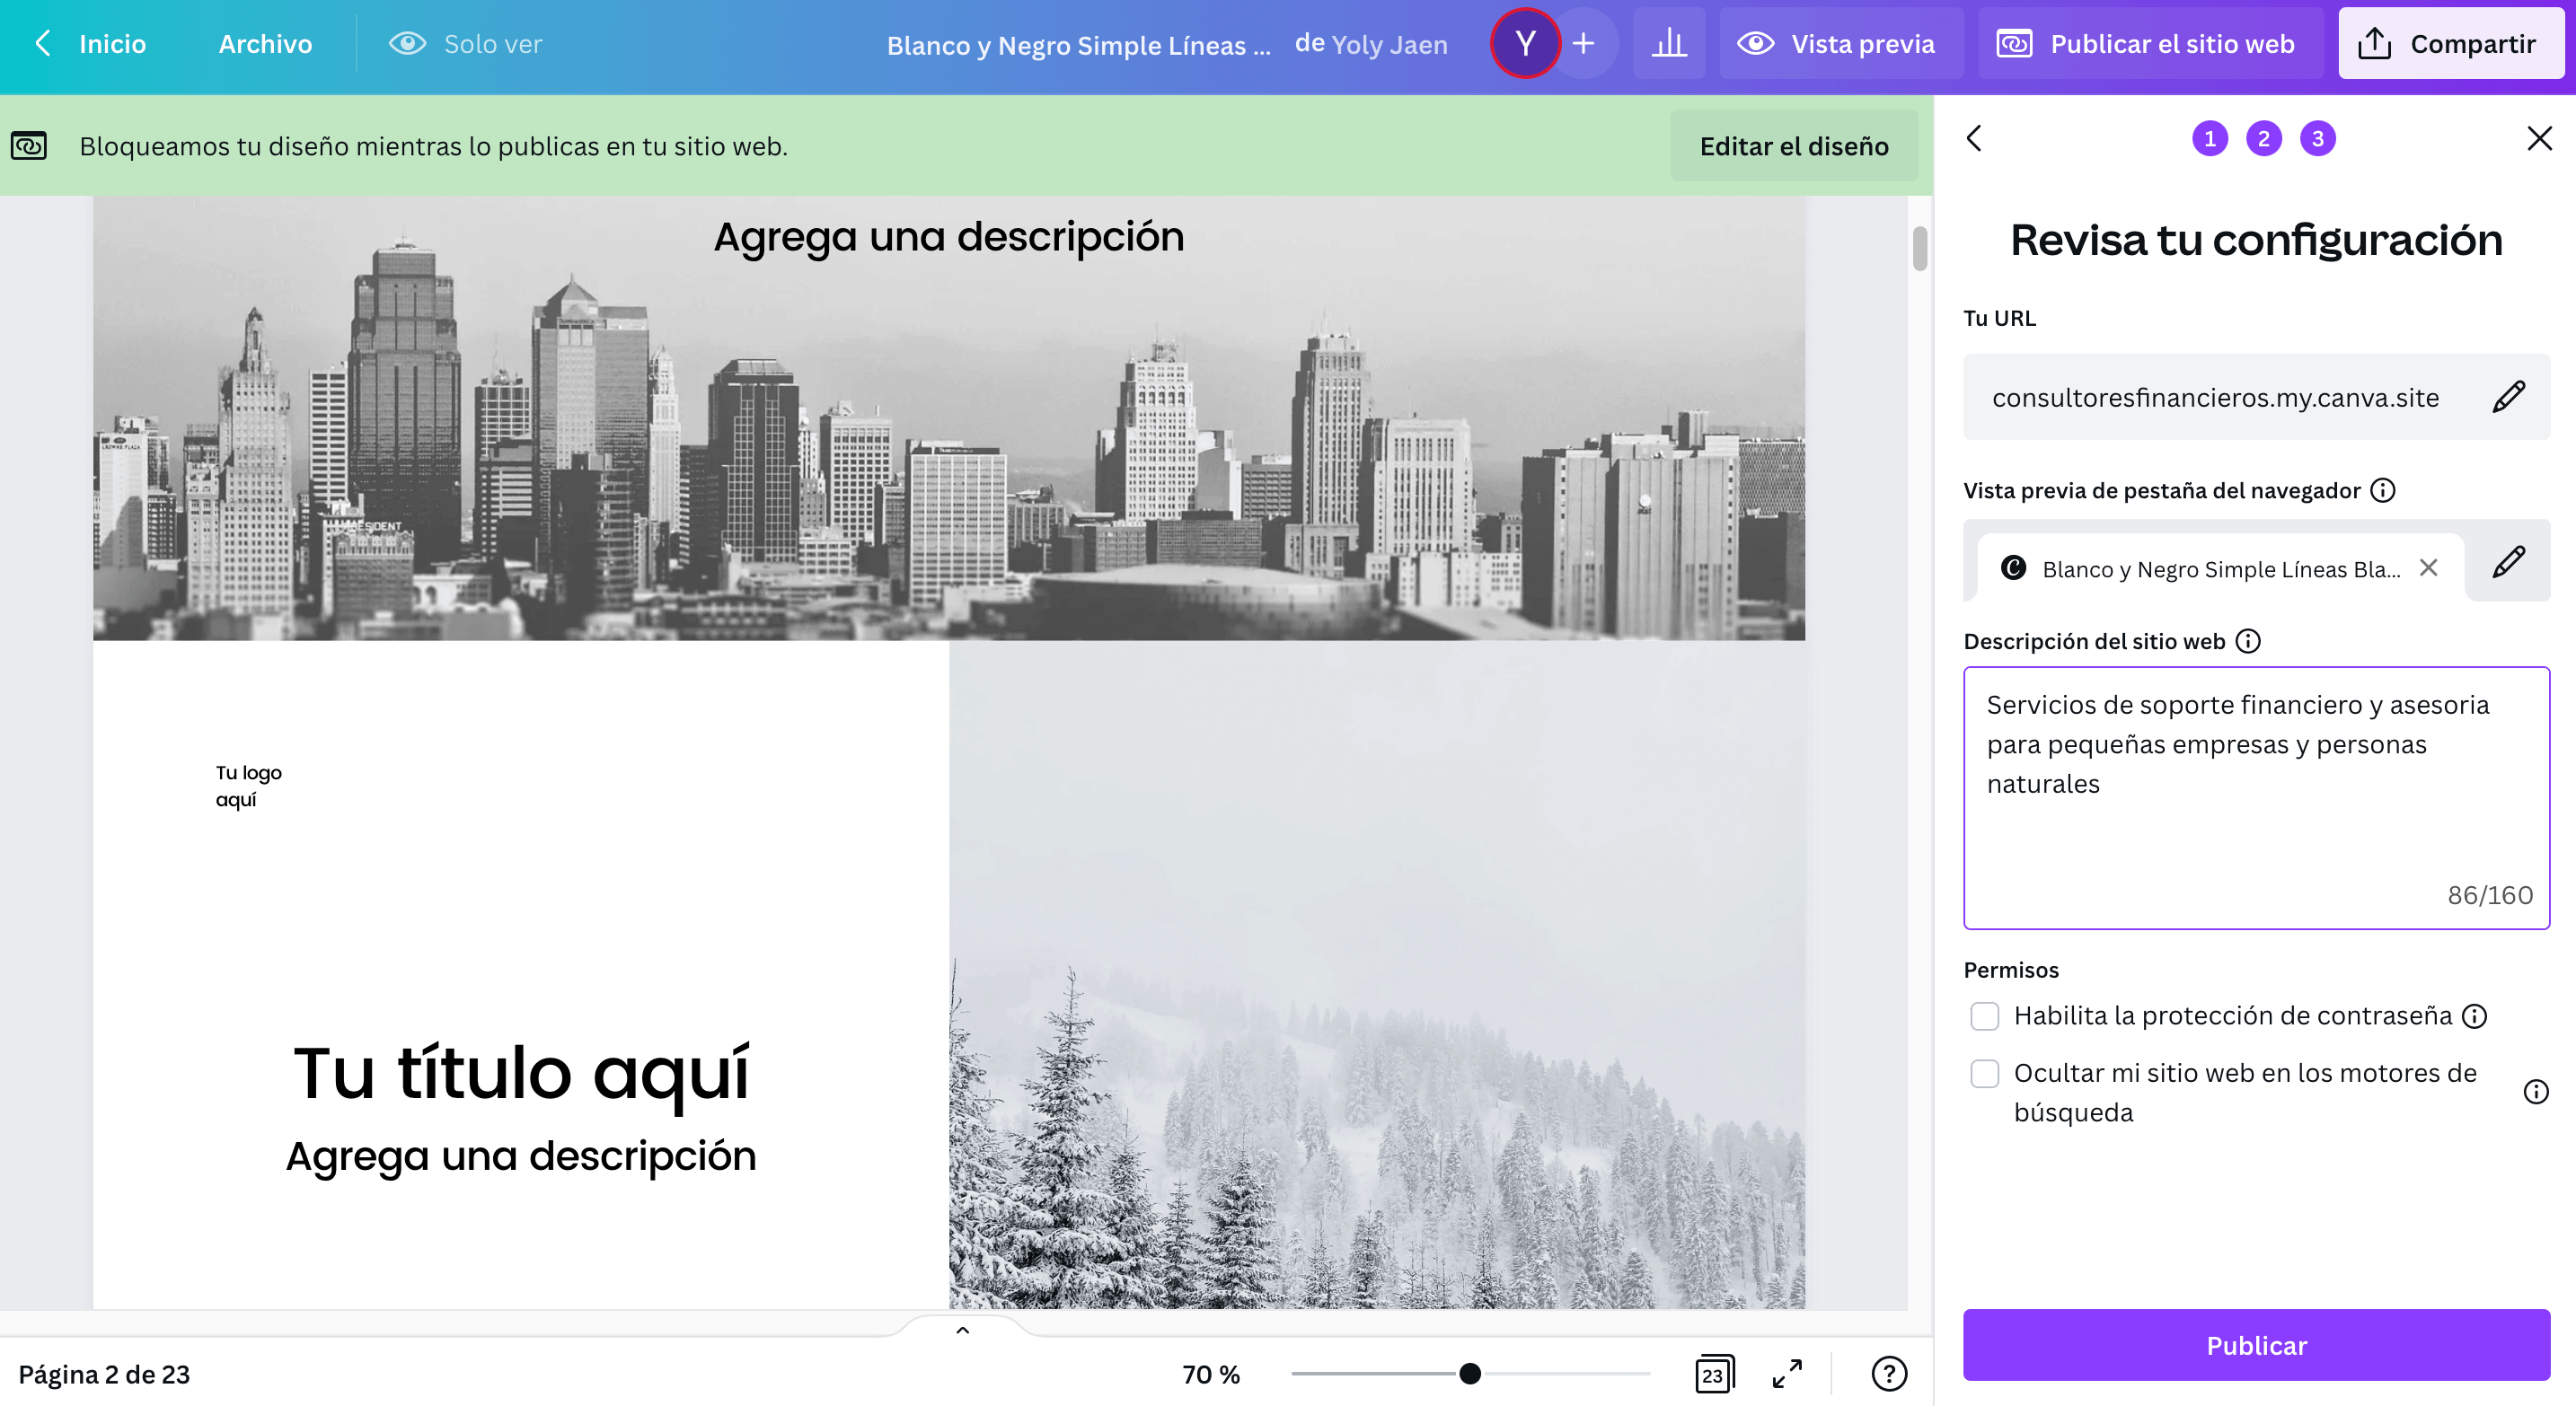This screenshot has height=1406, width=2576.
Task: Go back in the publish panel
Action: point(1974,138)
